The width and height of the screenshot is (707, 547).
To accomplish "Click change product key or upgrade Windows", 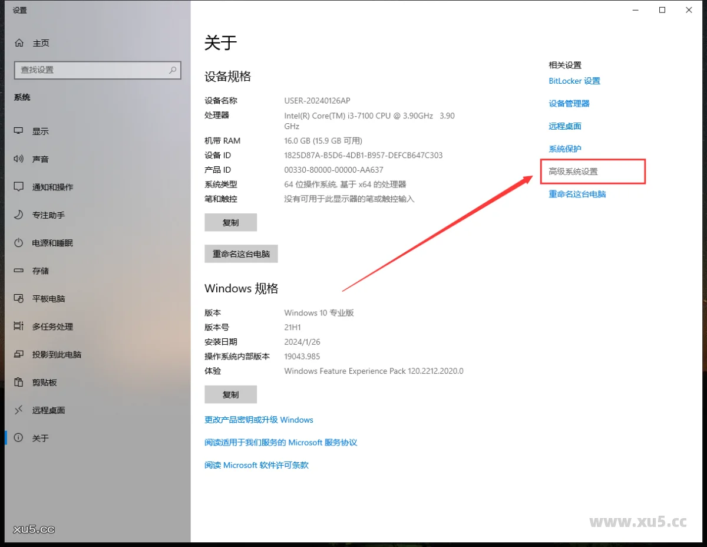I will 259,420.
